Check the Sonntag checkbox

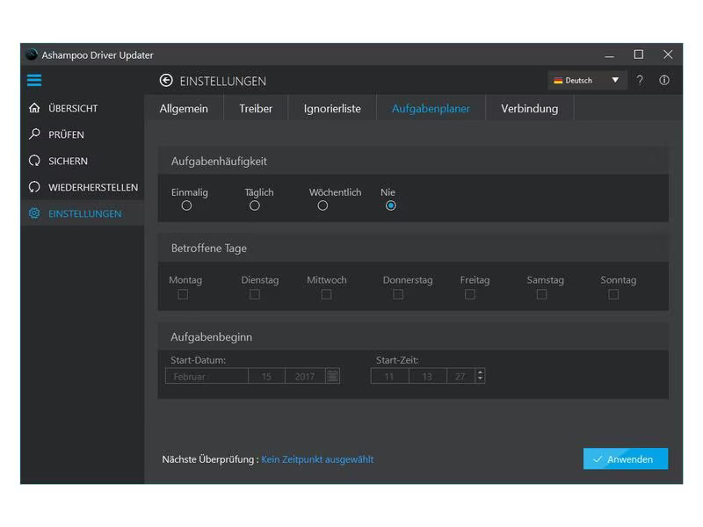pos(613,294)
